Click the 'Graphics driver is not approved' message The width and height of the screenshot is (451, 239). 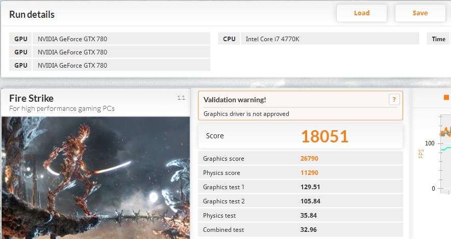coord(246,114)
